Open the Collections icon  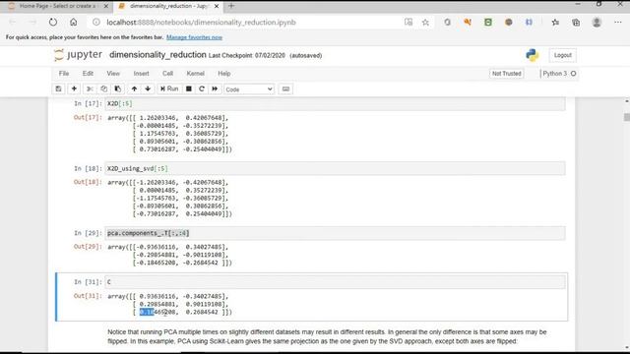[576, 23]
